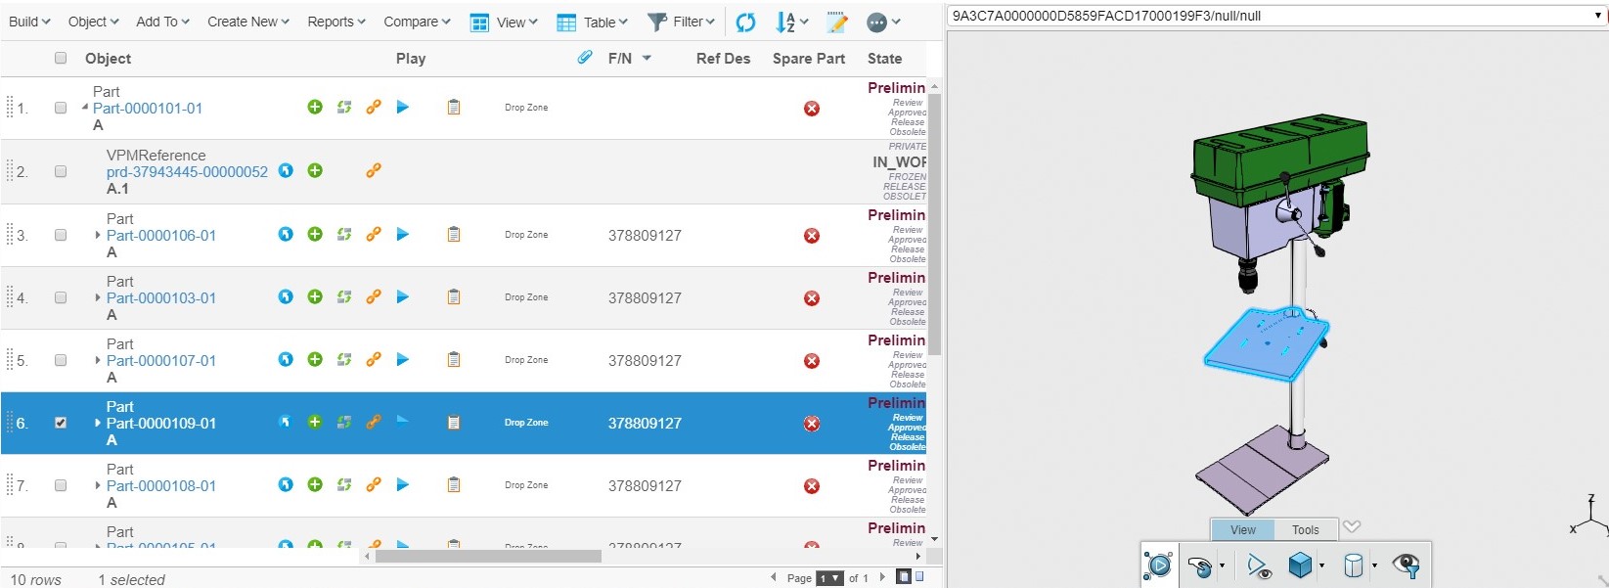This screenshot has height=588, width=1609.
Task: Open the A-Z sort icon
Action: click(785, 22)
